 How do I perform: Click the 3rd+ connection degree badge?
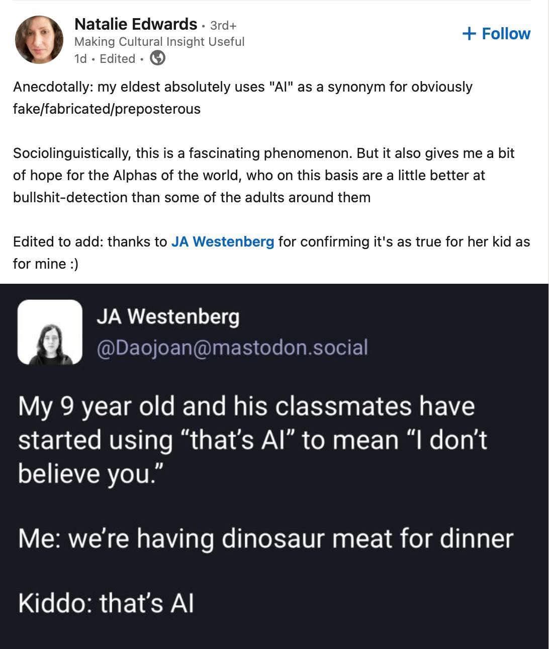223,25
